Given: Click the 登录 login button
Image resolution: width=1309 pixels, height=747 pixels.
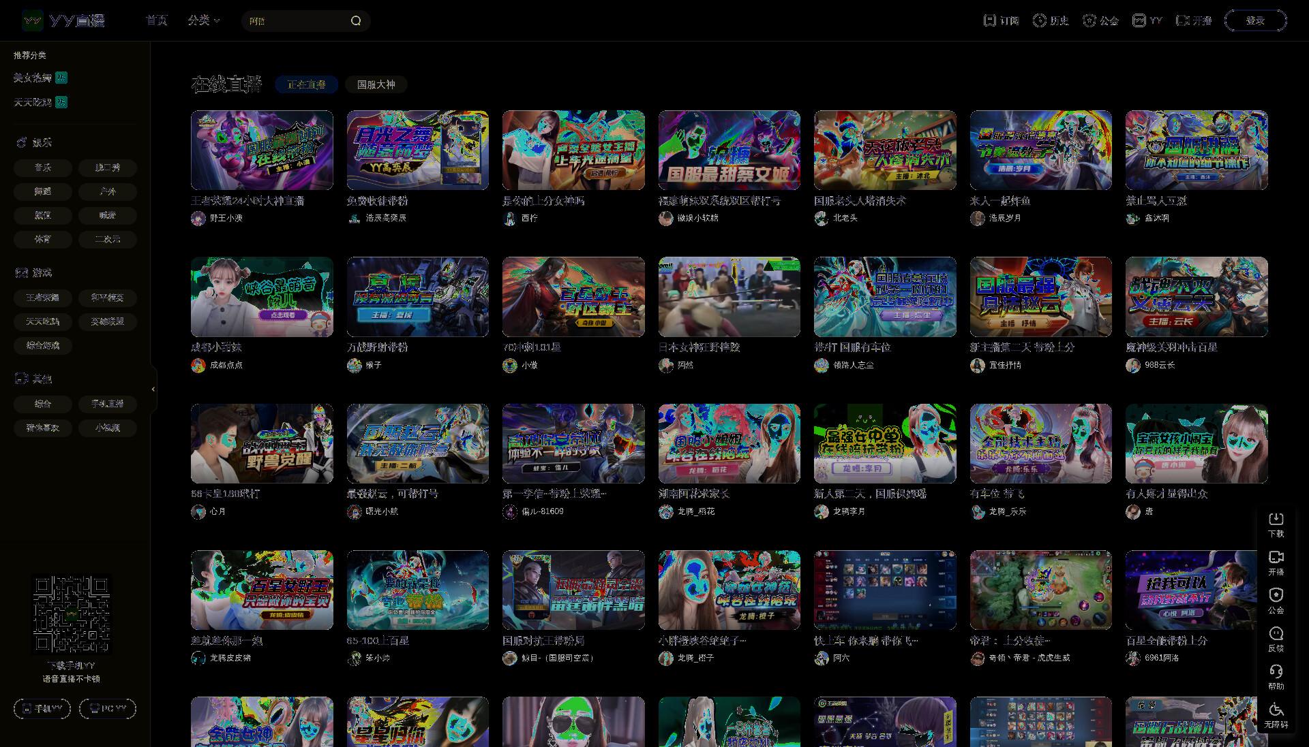Looking at the screenshot, I should click(x=1255, y=20).
